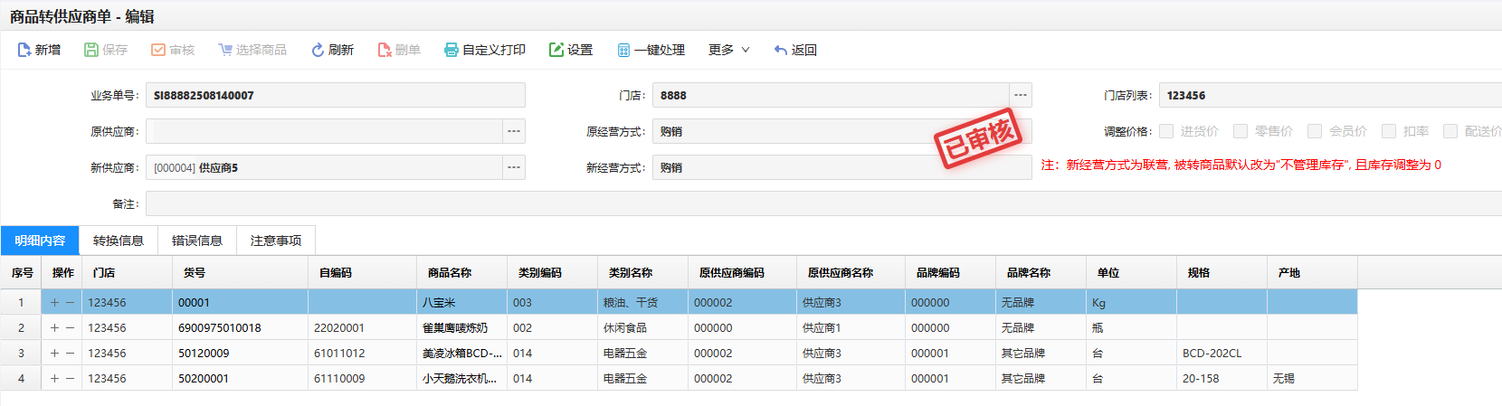Screen dimensions: 1502x406
Task: Click the 备注 remarks field
Action: [x=823, y=203]
